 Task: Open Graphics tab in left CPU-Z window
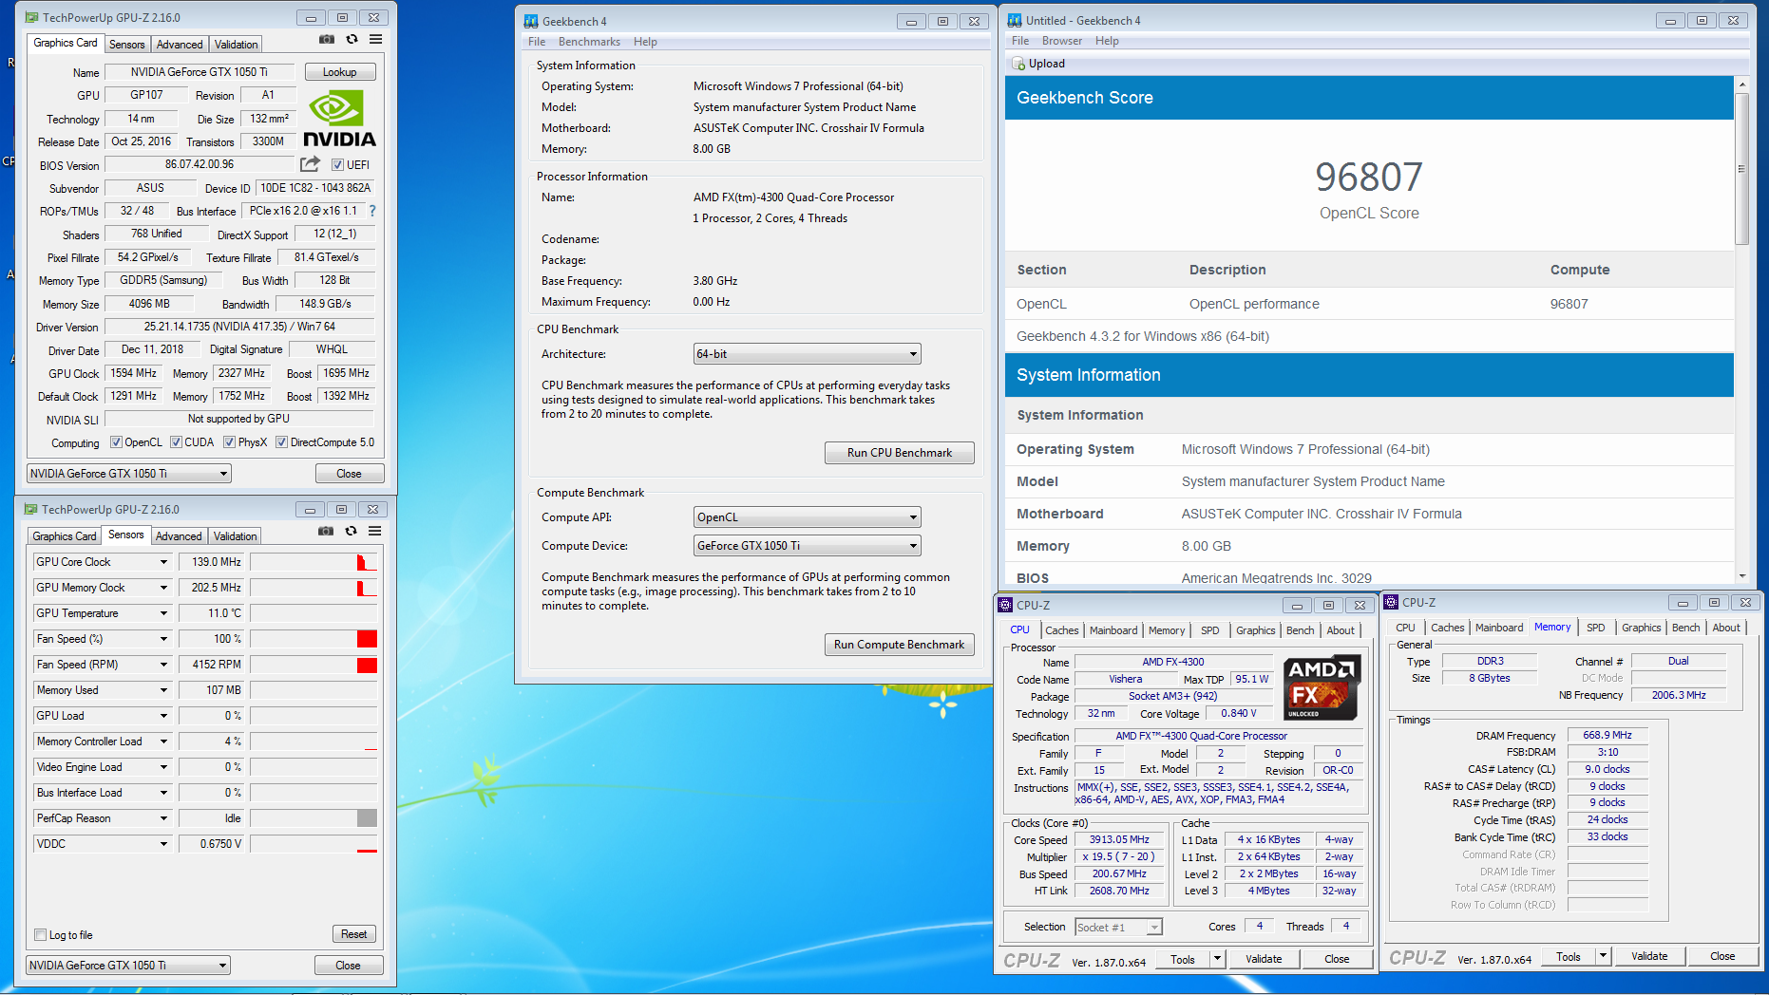(1256, 630)
